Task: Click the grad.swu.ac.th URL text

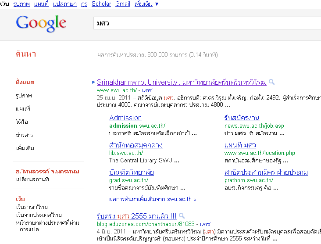Action: pos(128,180)
